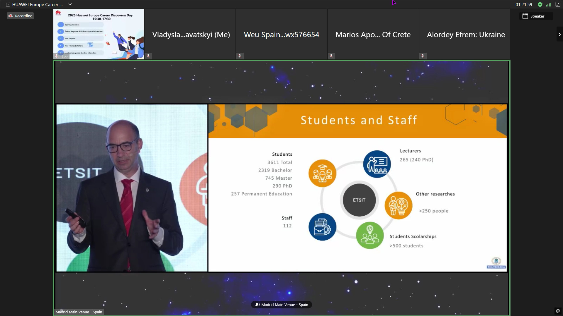This screenshot has width=563, height=316.
Task: Click the "3611 Total" students figure
Action: [280, 162]
